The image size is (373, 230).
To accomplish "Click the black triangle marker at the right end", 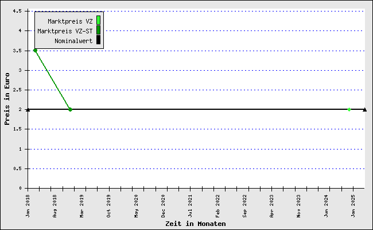I will click(x=364, y=110).
